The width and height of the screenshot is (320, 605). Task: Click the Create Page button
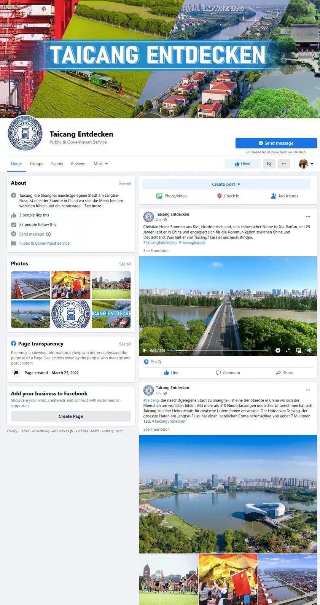tap(71, 416)
